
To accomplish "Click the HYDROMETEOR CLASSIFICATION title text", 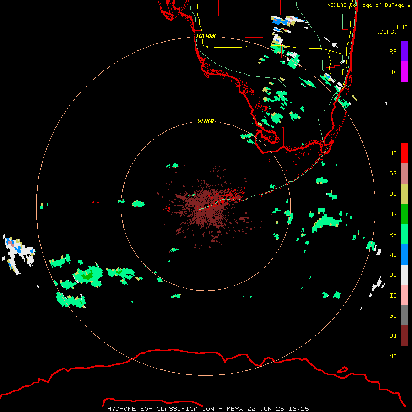I will tap(161, 409).
